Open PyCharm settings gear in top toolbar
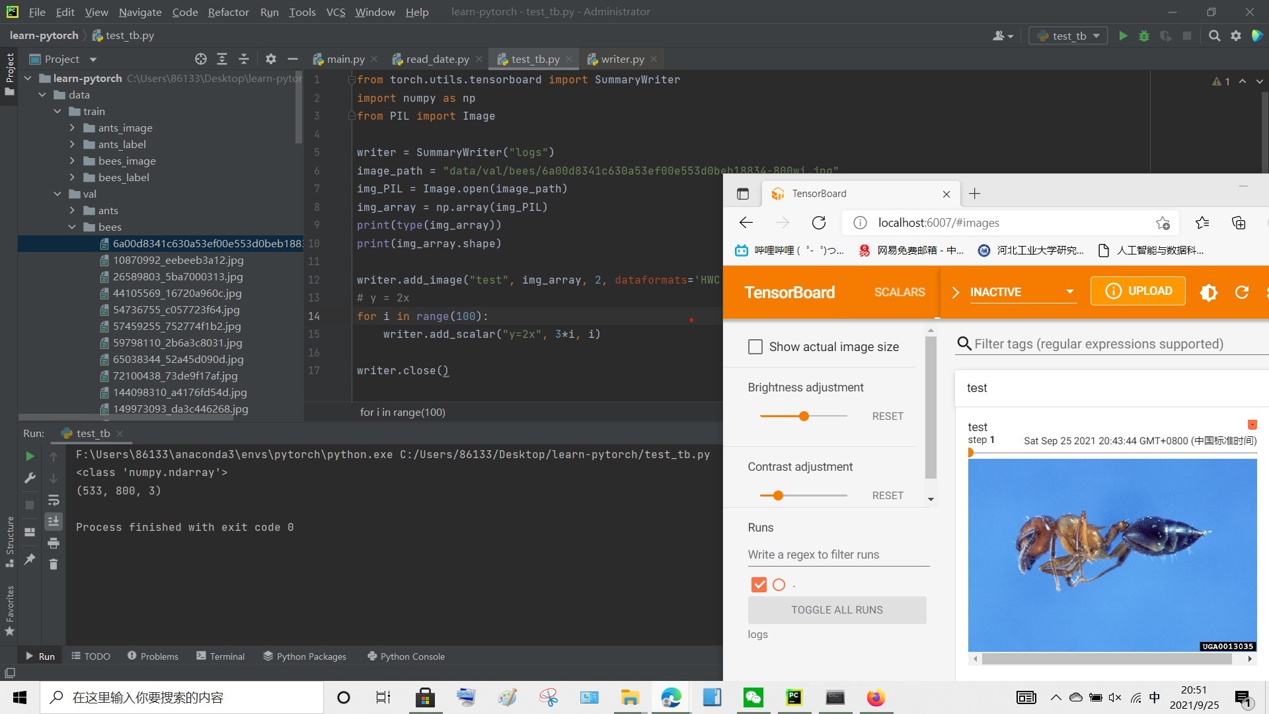The width and height of the screenshot is (1269, 714). [x=1236, y=36]
